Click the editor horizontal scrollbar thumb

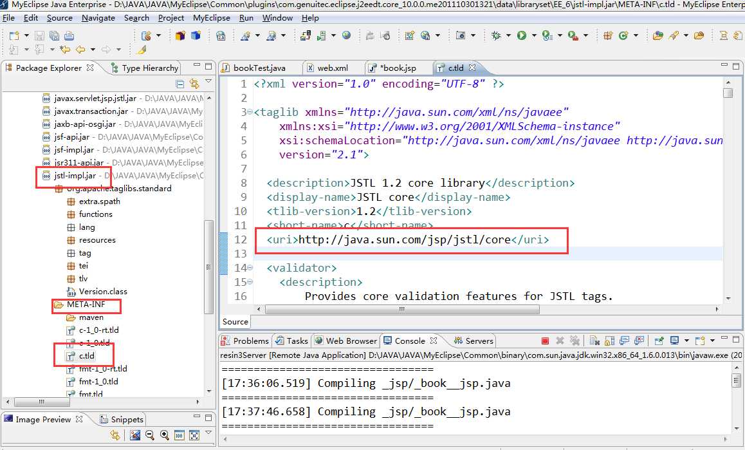[402, 309]
